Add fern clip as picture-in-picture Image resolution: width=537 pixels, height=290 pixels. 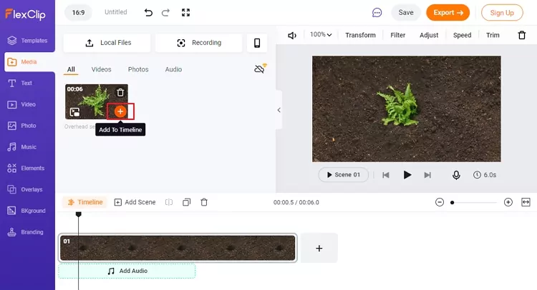(74, 111)
